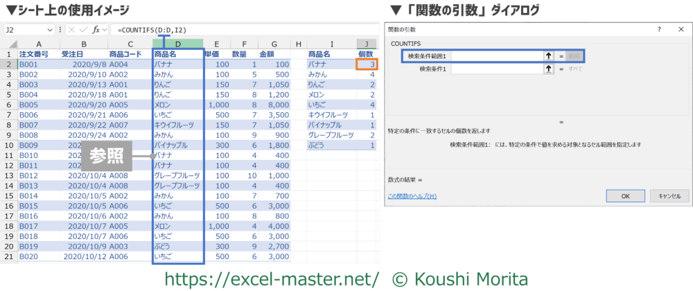The height and width of the screenshot is (291, 693).
Task: Select column D header
Action: [178, 44]
